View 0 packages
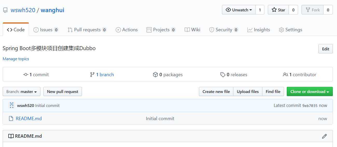 click(168, 75)
